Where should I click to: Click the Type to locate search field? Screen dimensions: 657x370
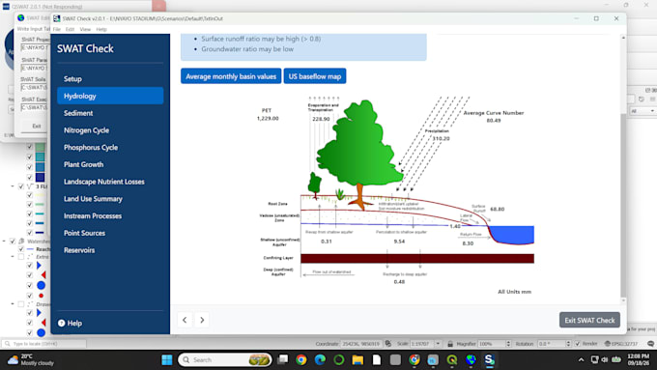tap(44, 344)
